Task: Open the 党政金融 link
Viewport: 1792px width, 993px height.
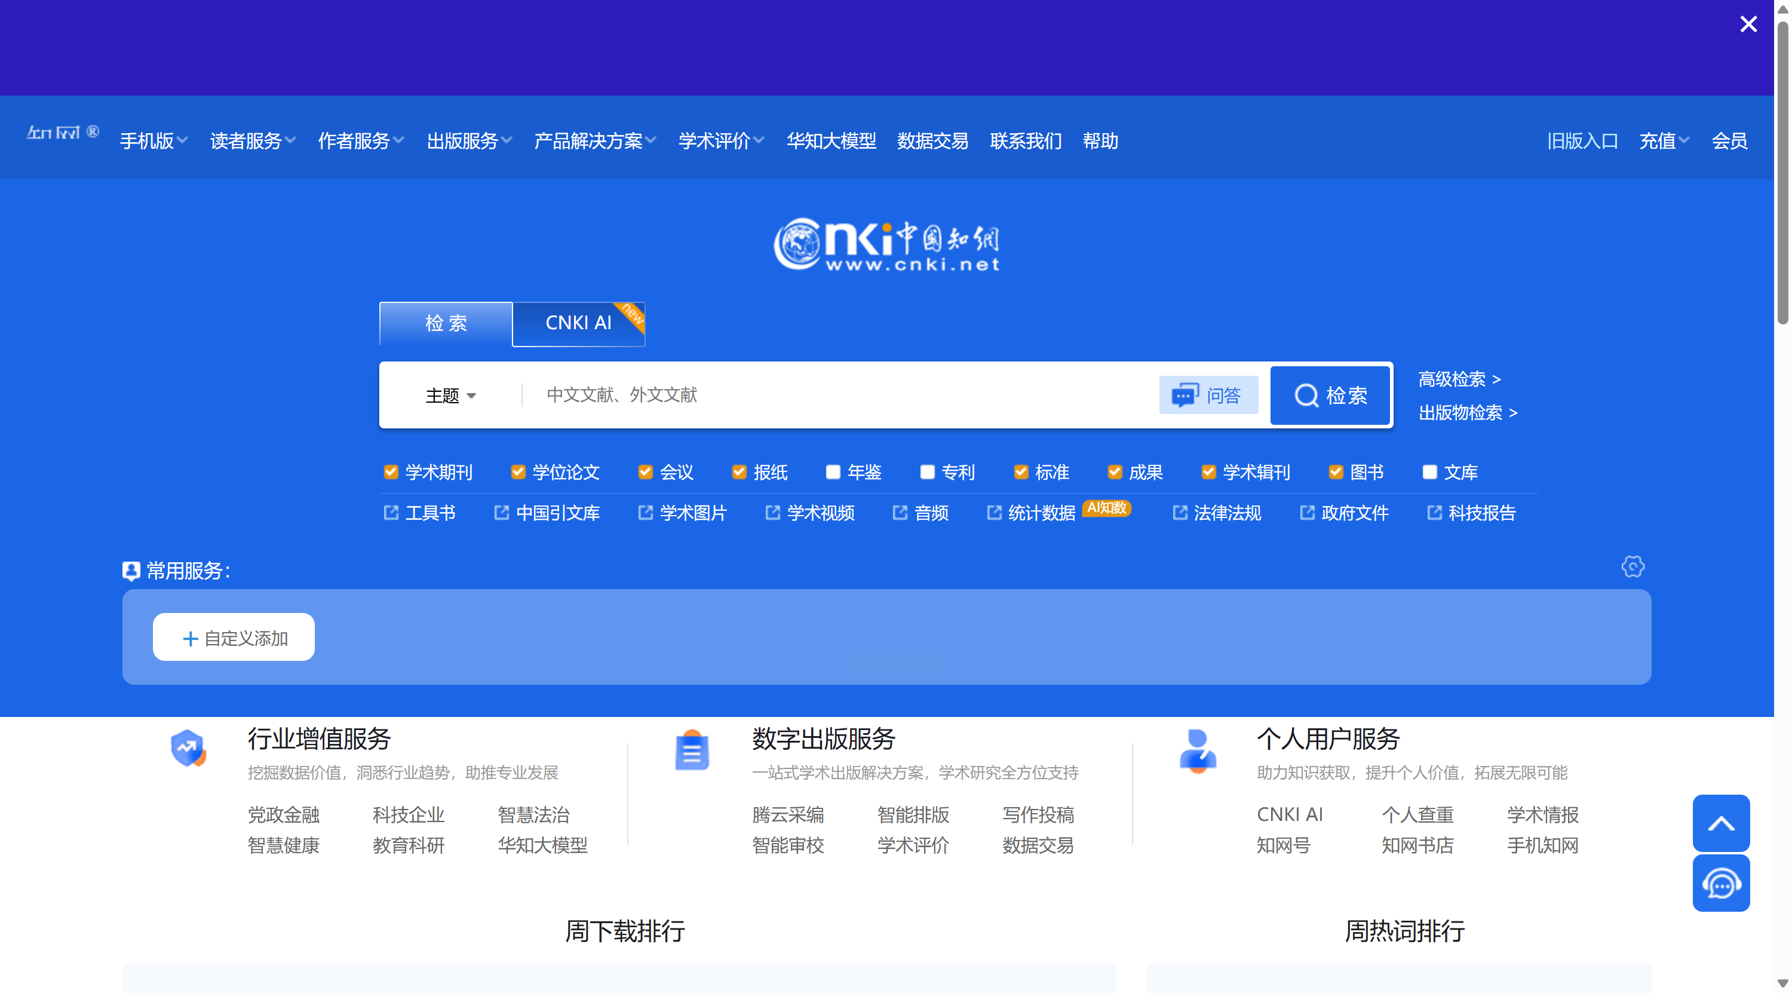Action: point(284,814)
